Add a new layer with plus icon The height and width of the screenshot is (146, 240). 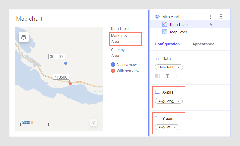pyautogui.click(x=221, y=17)
